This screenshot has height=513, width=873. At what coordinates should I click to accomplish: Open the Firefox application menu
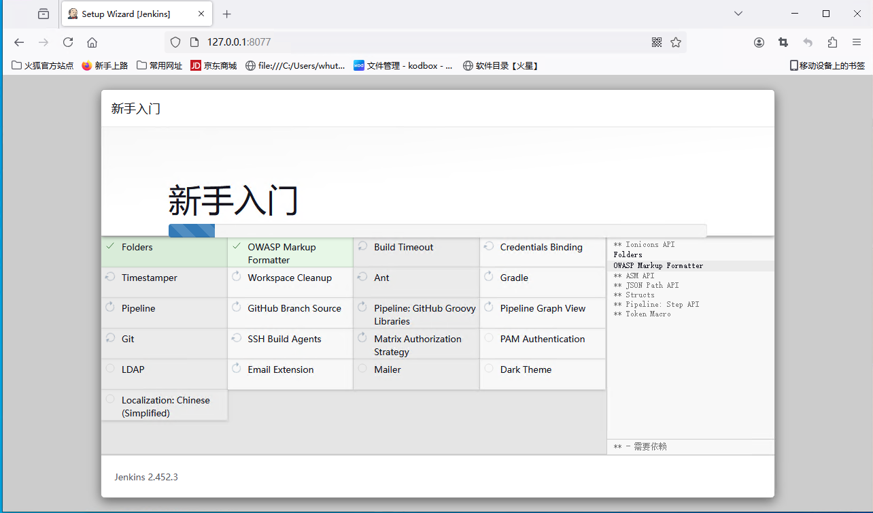[857, 42]
